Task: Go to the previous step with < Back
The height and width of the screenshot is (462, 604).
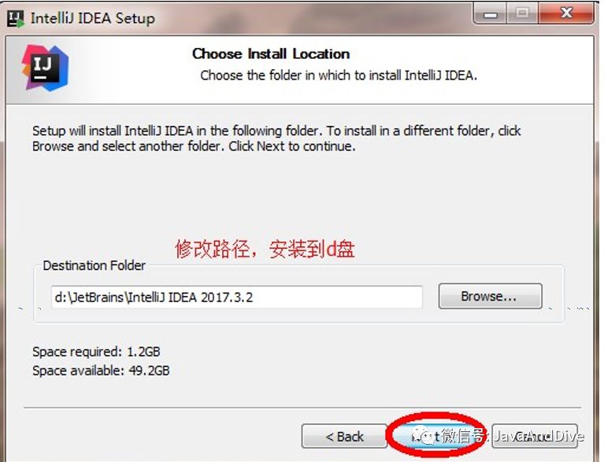Action: pos(344,436)
